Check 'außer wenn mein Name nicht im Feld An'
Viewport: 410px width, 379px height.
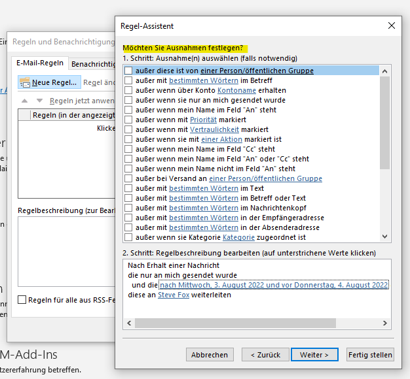pos(128,169)
